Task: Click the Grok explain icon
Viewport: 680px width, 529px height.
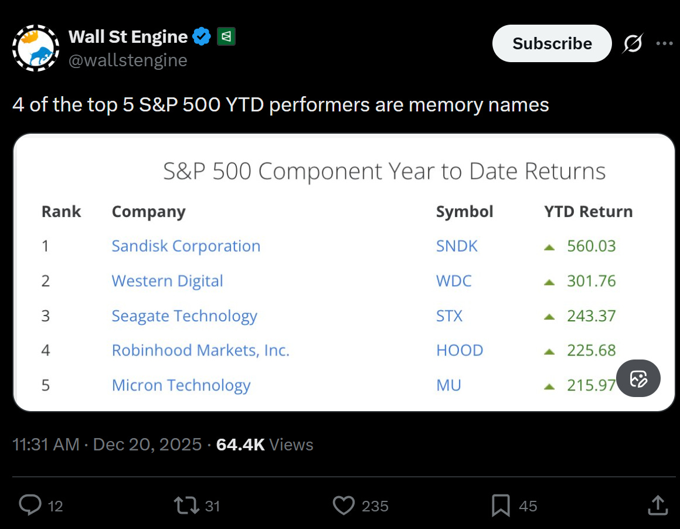Action: coord(633,43)
